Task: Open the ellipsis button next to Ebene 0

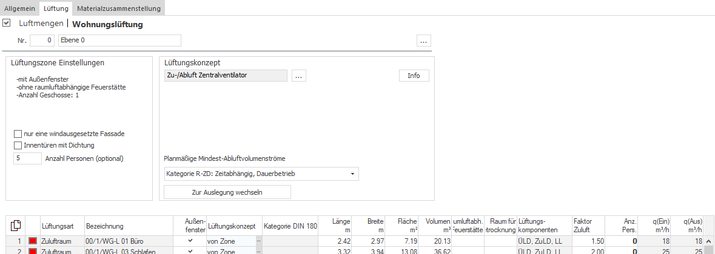Action: [x=424, y=41]
